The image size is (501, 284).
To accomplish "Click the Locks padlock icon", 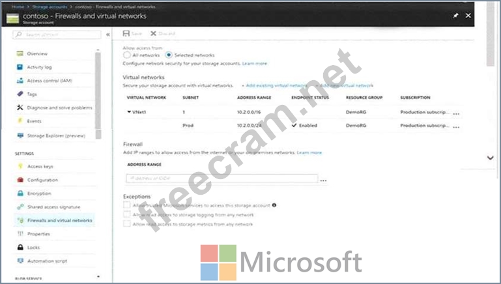I will point(20,248).
